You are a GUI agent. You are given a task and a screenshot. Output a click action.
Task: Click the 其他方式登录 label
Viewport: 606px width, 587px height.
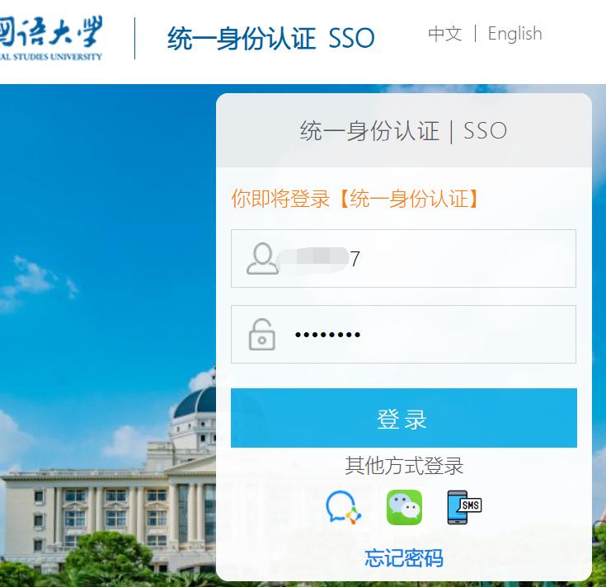pos(404,466)
